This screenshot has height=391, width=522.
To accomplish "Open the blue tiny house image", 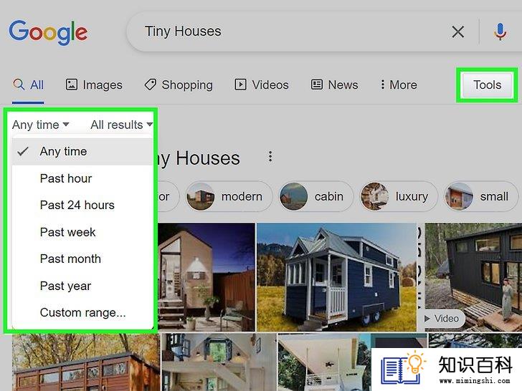I will click(336, 277).
